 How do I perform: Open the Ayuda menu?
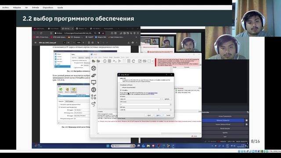point(60,8)
